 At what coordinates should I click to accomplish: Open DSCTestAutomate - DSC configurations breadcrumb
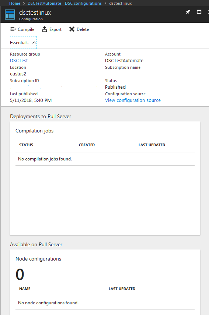(65, 3)
